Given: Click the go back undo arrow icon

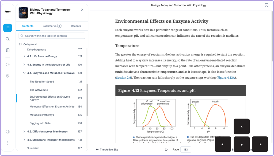Looking at the screenshot, I should (166, 150).
